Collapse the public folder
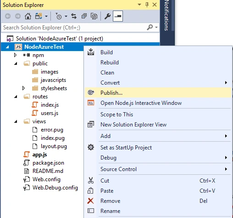The height and width of the screenshot is (218, 233). 16,64
